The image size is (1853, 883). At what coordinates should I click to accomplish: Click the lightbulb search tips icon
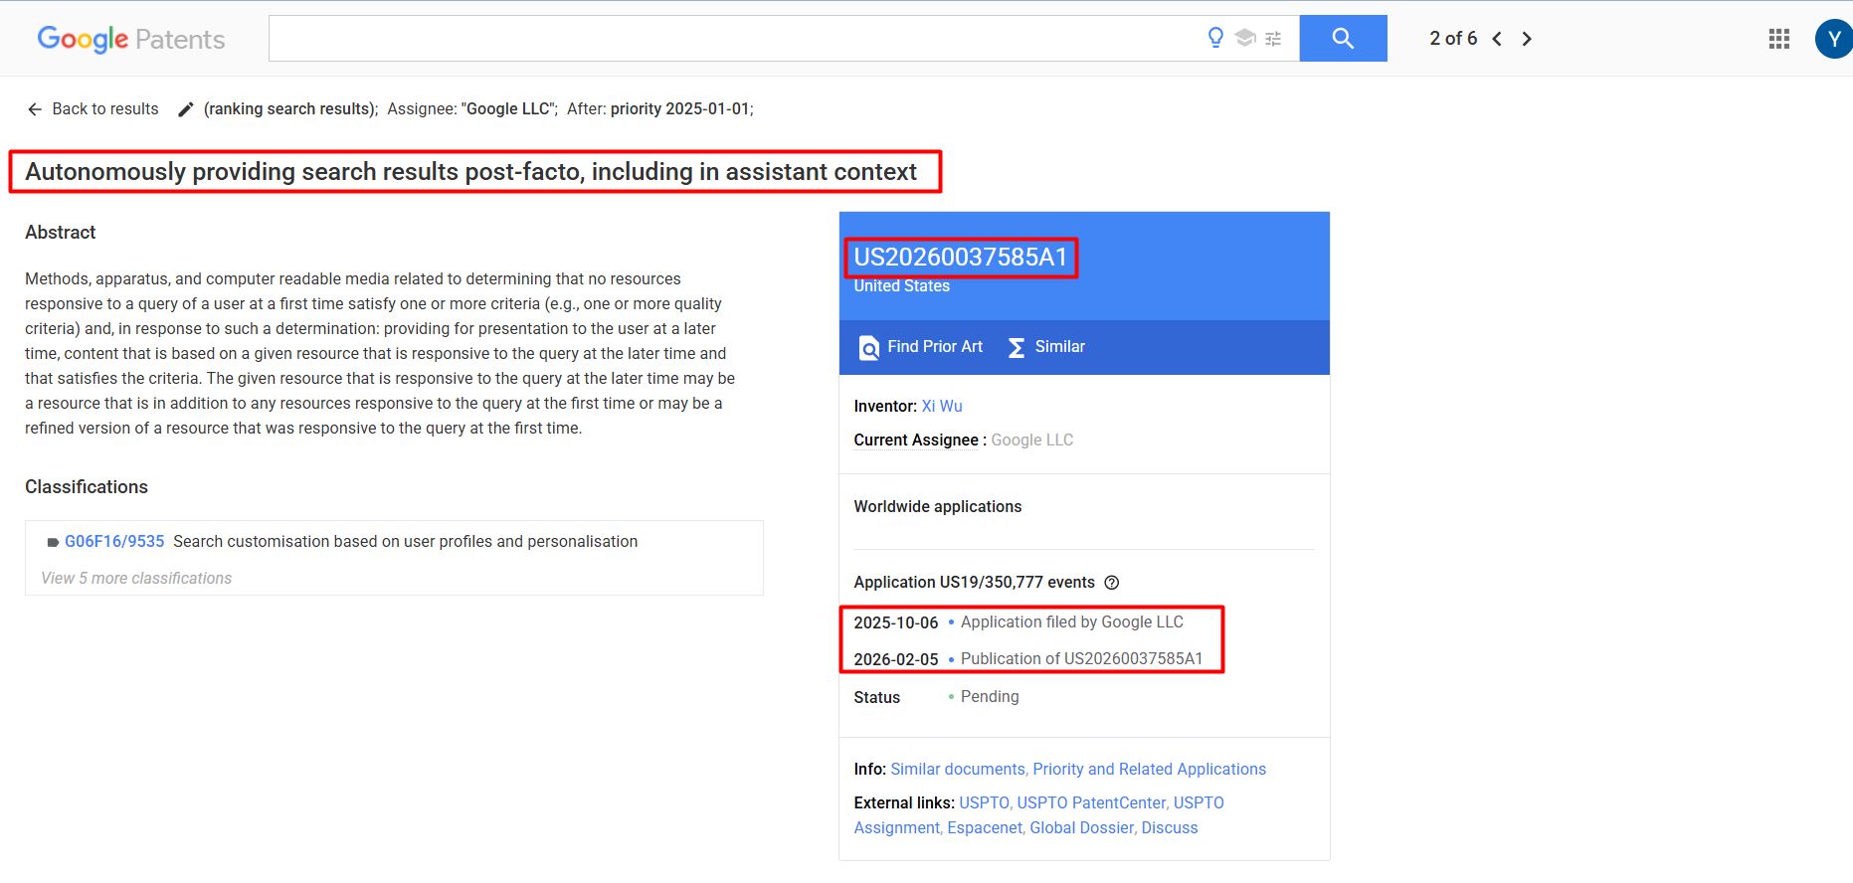[1215, 38]
